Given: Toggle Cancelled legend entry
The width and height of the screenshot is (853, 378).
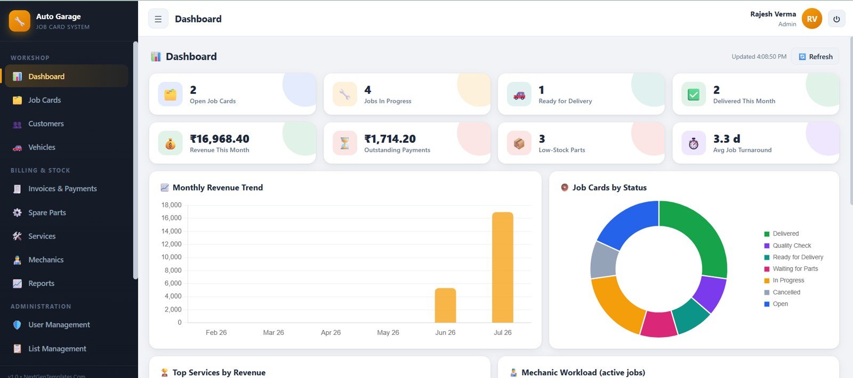Looking at the screenshot, I should (782, 292).
